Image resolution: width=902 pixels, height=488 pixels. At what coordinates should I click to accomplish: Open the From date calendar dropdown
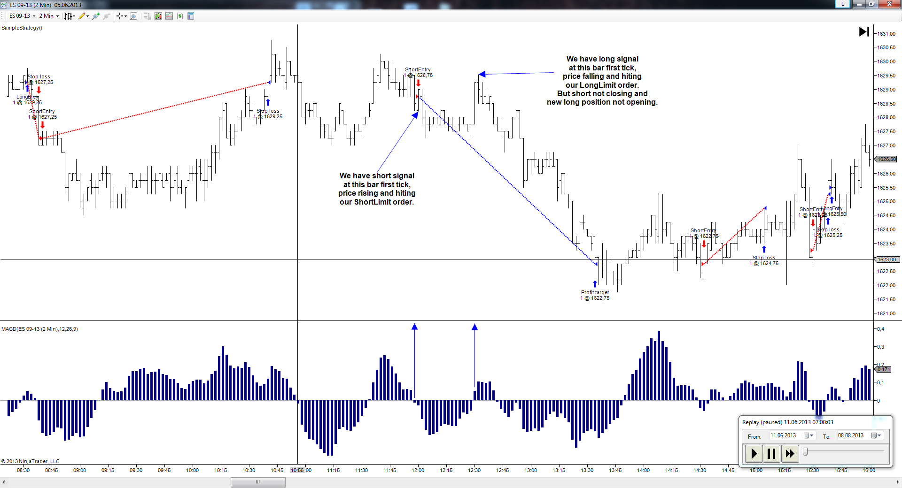pyautogui.click(x=809, y=435)
